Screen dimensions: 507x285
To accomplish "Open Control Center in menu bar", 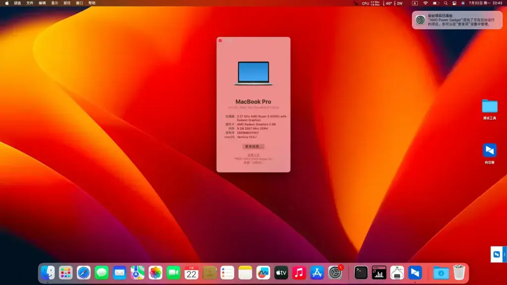I will click(x=455, y=3).
